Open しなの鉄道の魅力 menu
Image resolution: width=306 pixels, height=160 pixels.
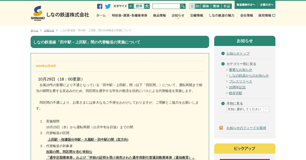[222, 15]
